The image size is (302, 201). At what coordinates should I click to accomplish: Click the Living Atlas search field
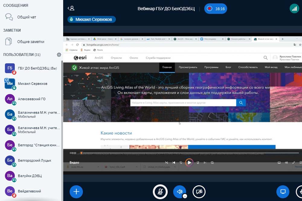pyautogui.click(x=183, y=103)
